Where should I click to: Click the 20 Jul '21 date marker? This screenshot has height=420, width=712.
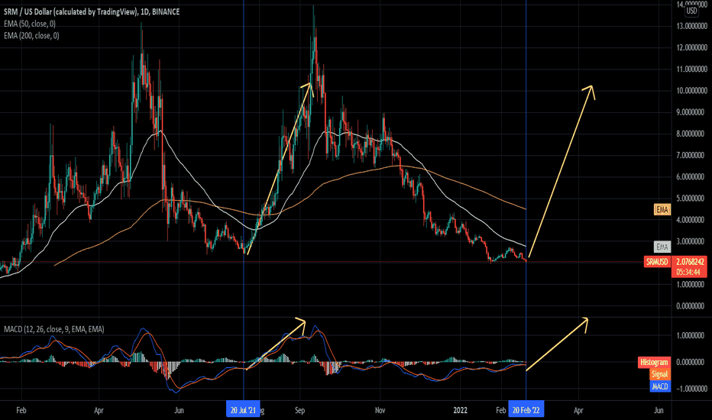(243, 410)
